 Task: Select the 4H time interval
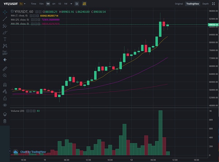coord(54,4)
